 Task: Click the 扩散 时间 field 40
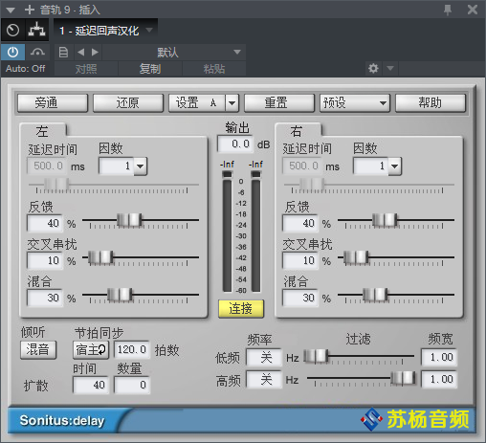[x=91, y=385]
